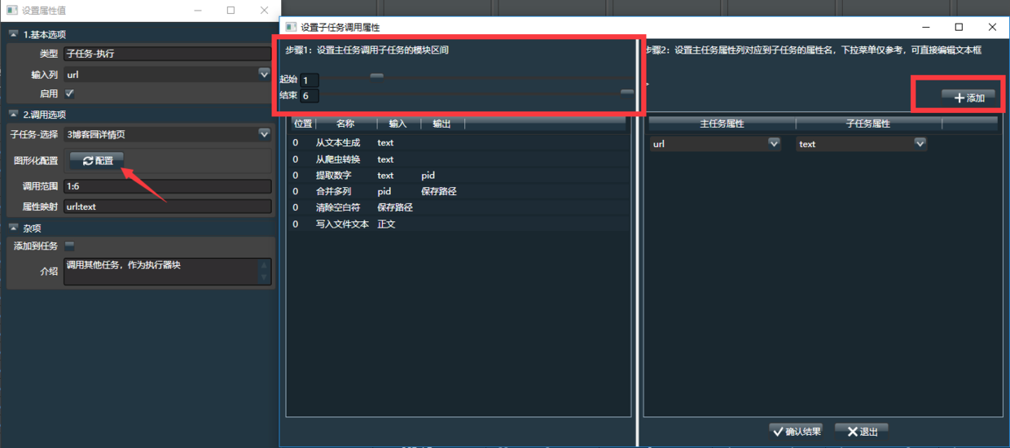
Task: Open the 输入列 url dropdown
Action: (x=264, y=73)
